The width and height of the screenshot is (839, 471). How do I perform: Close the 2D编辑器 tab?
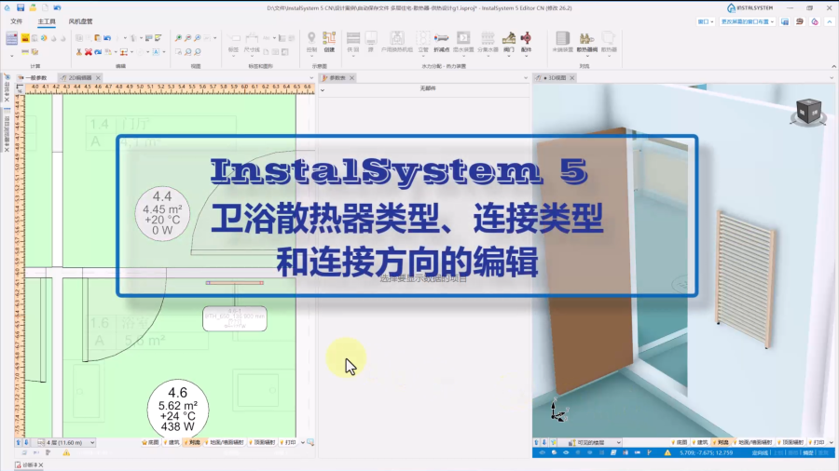98,78
